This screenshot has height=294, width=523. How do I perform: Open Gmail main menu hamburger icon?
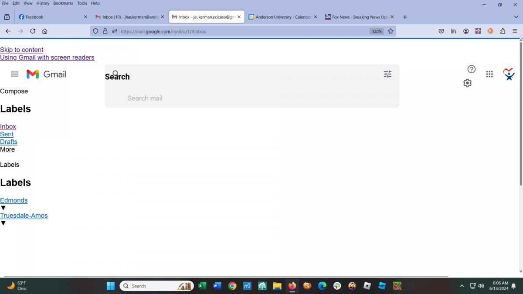click(14, 74)
